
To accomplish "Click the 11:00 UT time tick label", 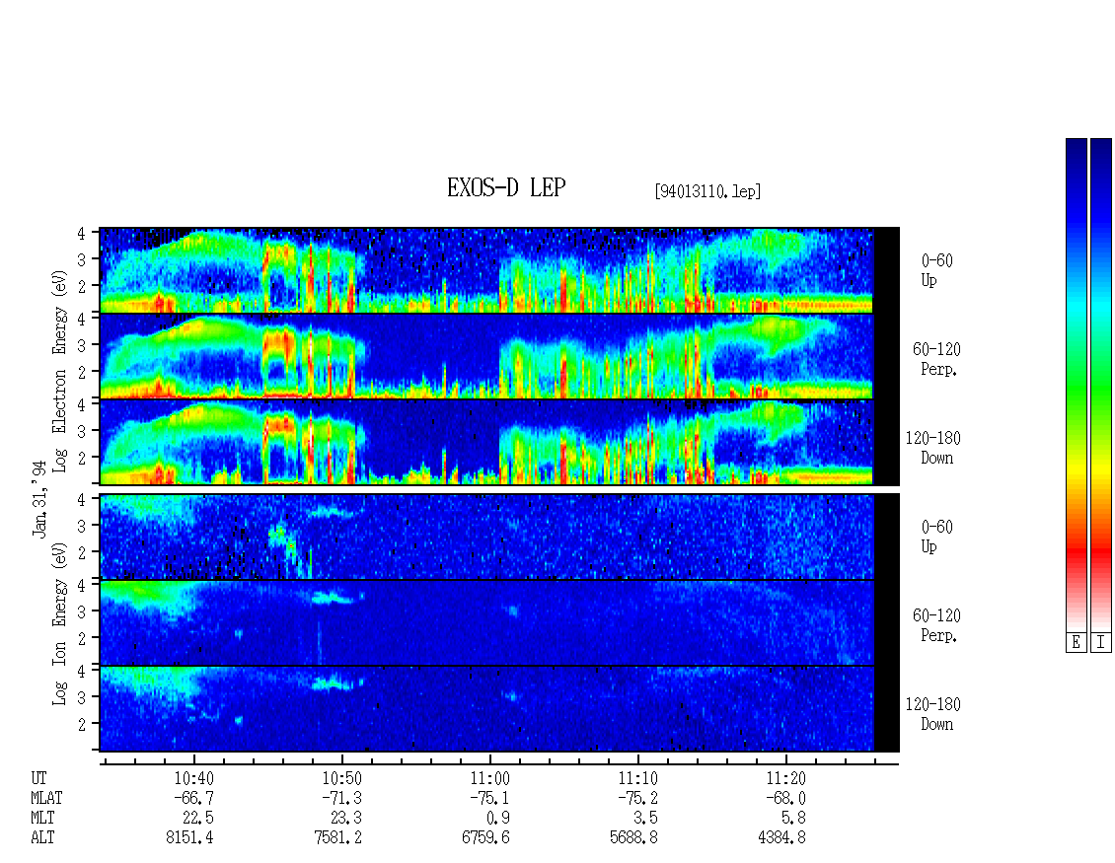I will 490,778.
